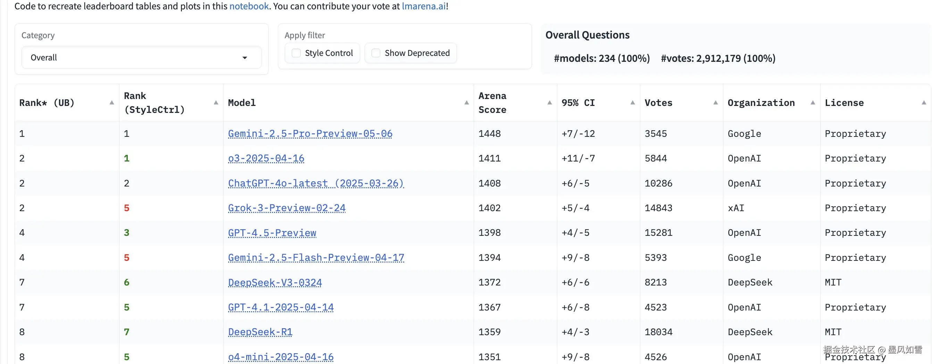Open Gemini-2.5-Pro-Preview-05-06 model link
Viewport: 932px width, 364px height.
click(x=310, y=133)
